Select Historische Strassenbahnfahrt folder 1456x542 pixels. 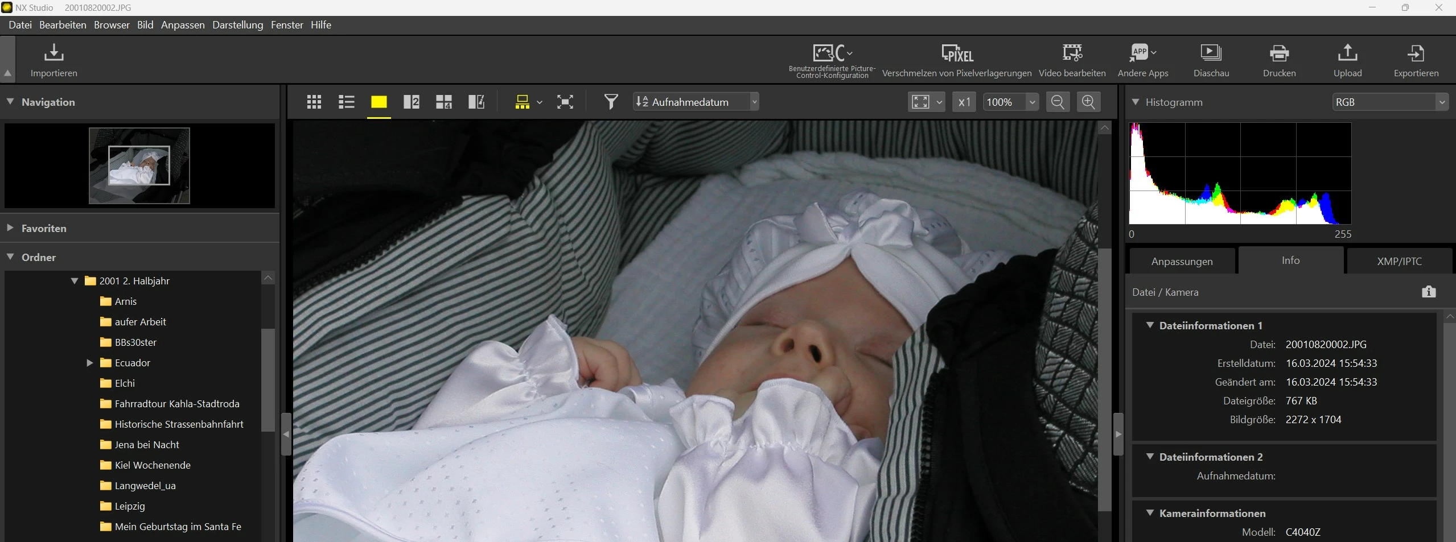click(179, 424)
